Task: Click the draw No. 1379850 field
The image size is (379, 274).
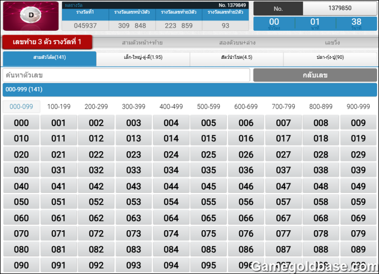Action: pyautogui.click(x=340, y=9)
